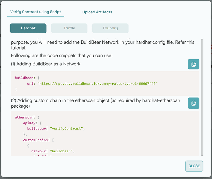Click the "(1) Adding BuildBear as a Network" heading

(46, 64)
